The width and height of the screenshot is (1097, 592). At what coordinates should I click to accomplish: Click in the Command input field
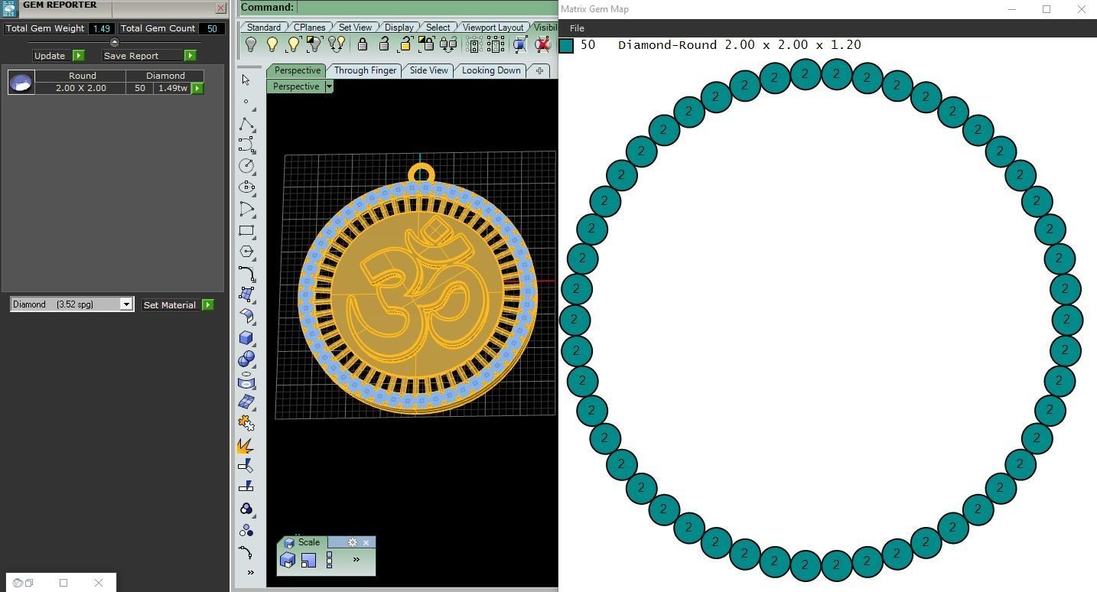[x=427, y=7]
